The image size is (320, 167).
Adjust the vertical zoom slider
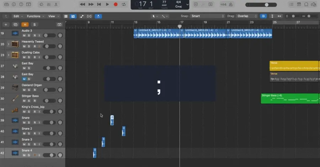[x=293, y=16]
